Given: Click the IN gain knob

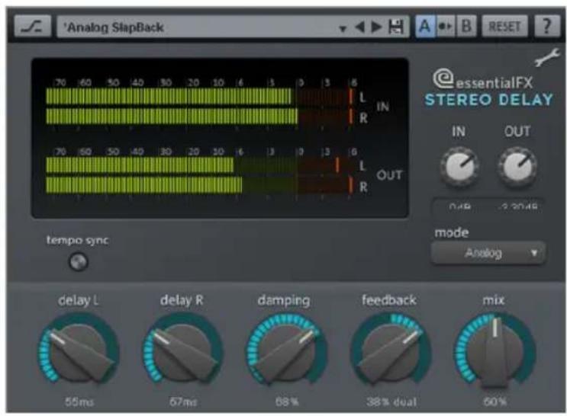Looking at the screenshot, I should click(x=459, y=167).
